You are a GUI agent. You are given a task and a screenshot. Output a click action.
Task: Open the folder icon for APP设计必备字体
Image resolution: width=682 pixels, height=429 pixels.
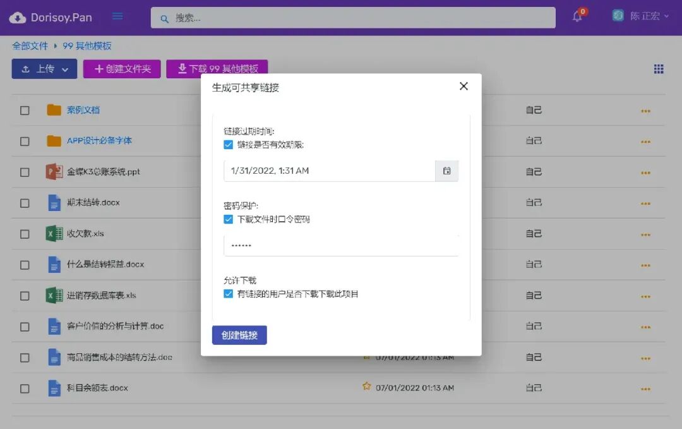click(x=54, y=142)
